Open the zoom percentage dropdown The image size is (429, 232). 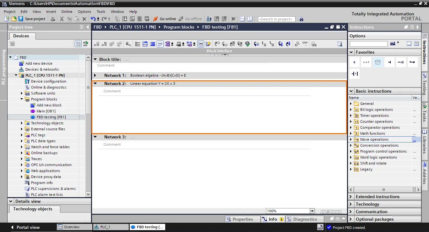(312, 211)
